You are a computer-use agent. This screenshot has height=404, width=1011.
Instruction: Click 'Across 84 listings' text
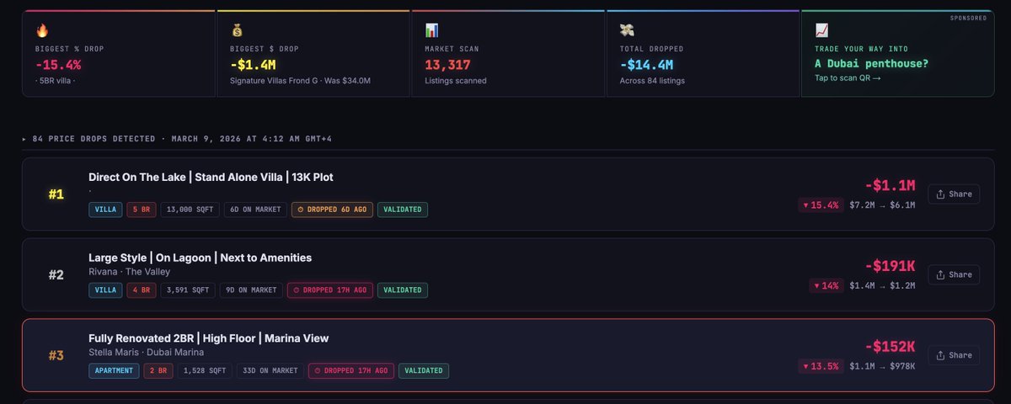(x=652, y=81)
